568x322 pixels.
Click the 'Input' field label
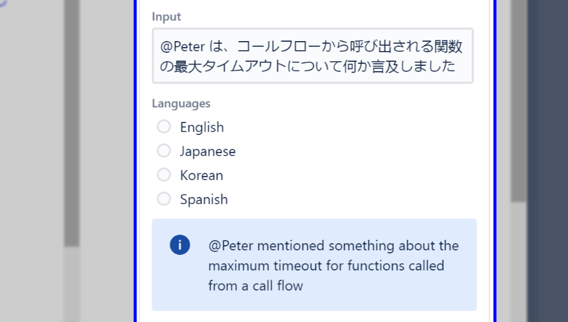coord(166,16)
